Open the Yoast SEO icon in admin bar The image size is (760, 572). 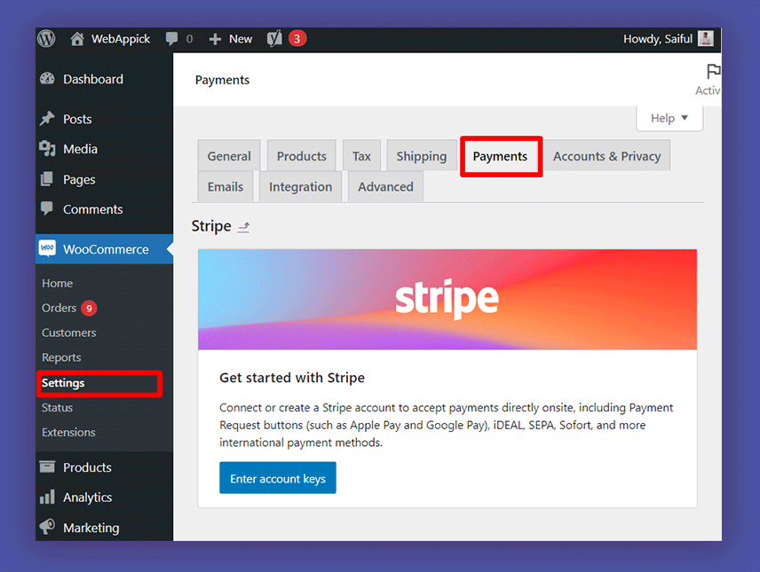pyautogui.click(x=275, y=39)
